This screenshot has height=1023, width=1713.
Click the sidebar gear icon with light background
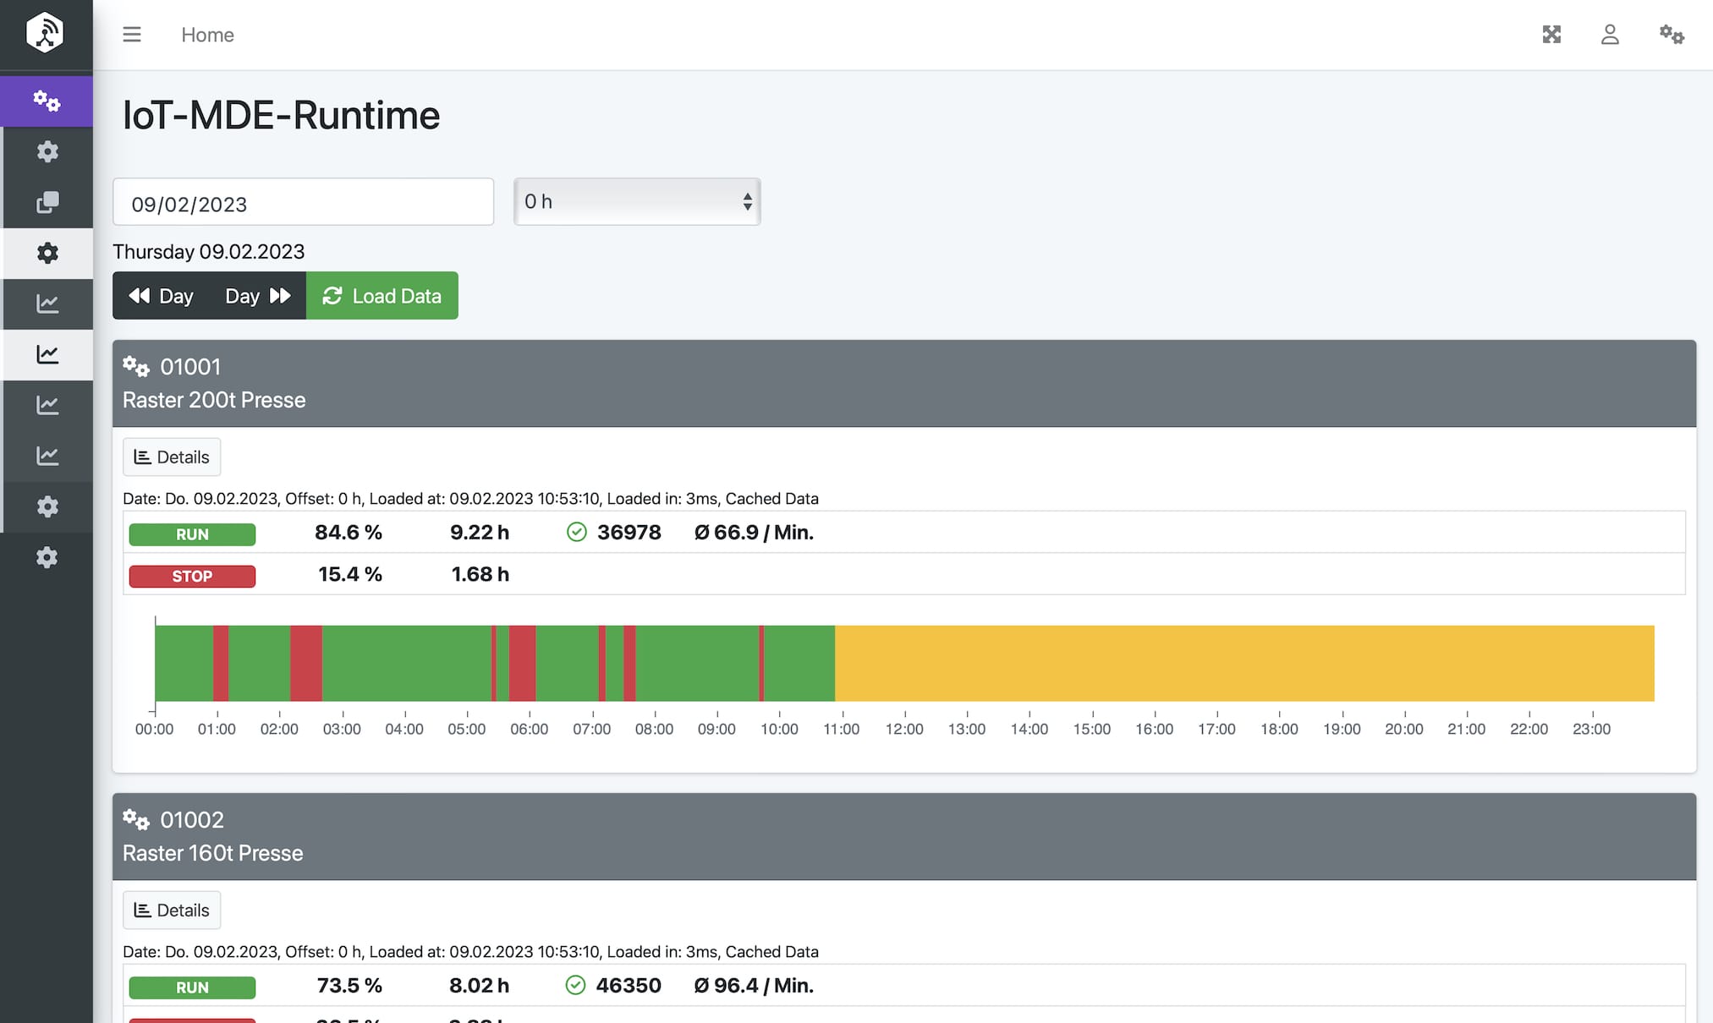47,254
